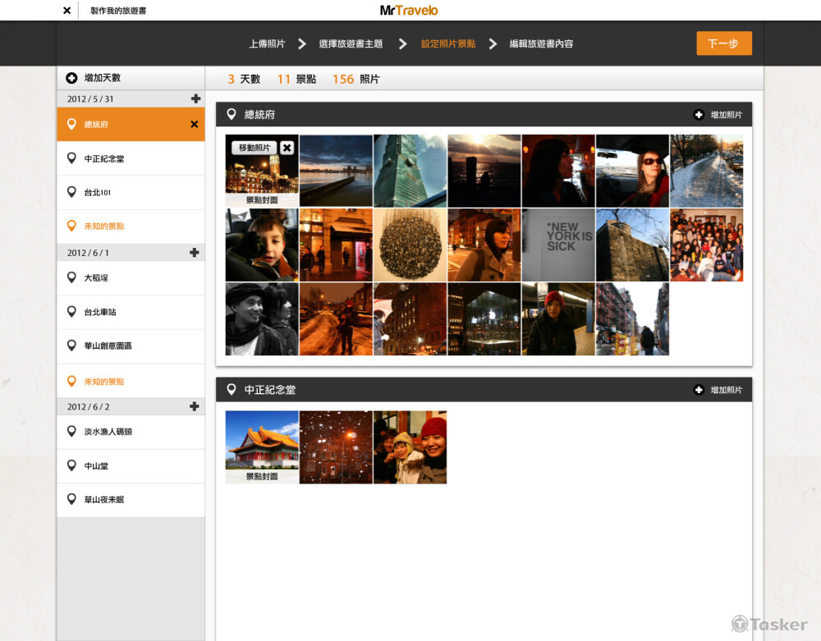Select 中正紀念堂 in the sidebar list
The height and width of the screenshot is (641, 821).
pyautogui.click(x=104, y=158)
